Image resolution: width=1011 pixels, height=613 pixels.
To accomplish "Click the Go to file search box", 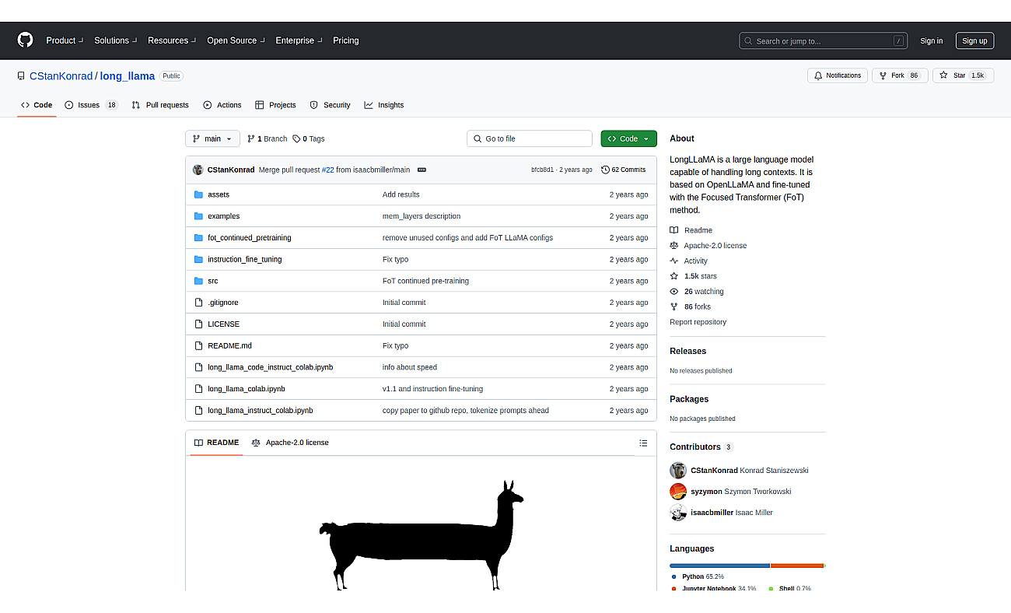I will [x=530, y=138].
